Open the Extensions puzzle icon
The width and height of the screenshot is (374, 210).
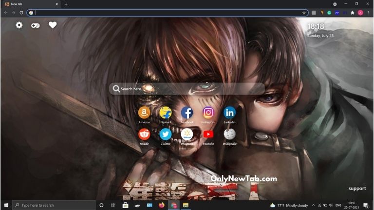click(352, 13)
